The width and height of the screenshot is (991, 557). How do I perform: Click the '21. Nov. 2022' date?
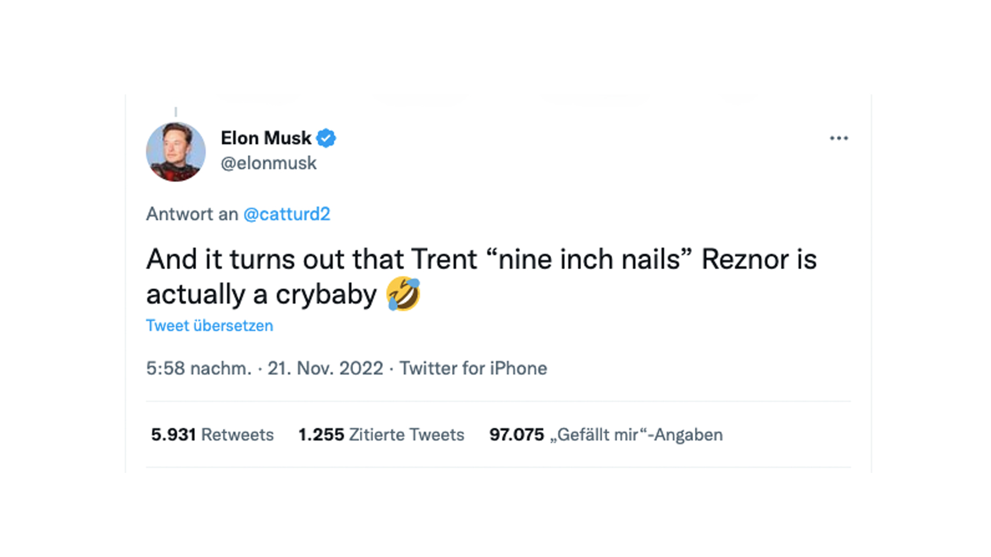tap(325, 369)
